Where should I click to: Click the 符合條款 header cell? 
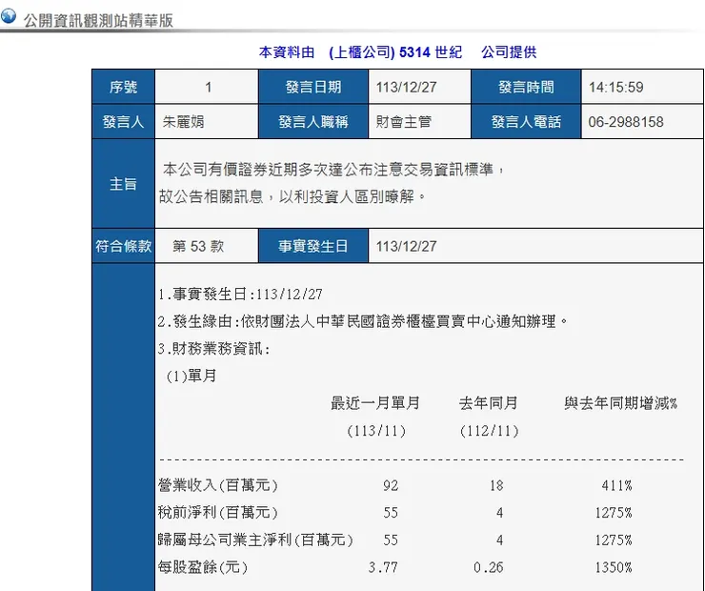[x=123, y=246]
